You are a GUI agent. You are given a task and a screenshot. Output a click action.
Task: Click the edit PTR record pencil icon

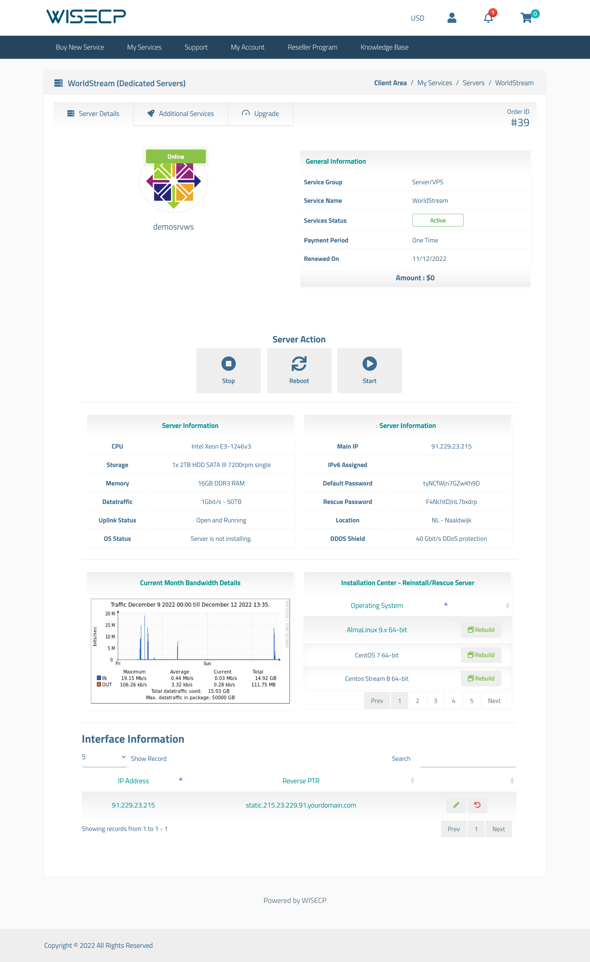click(x=456, y=805)
